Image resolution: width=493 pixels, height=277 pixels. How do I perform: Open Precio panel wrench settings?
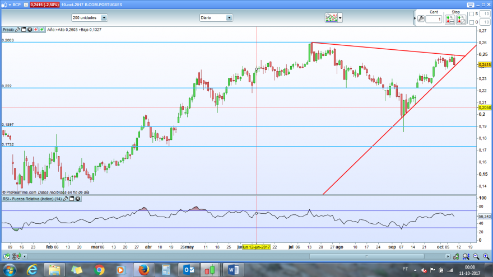point(17,30)
